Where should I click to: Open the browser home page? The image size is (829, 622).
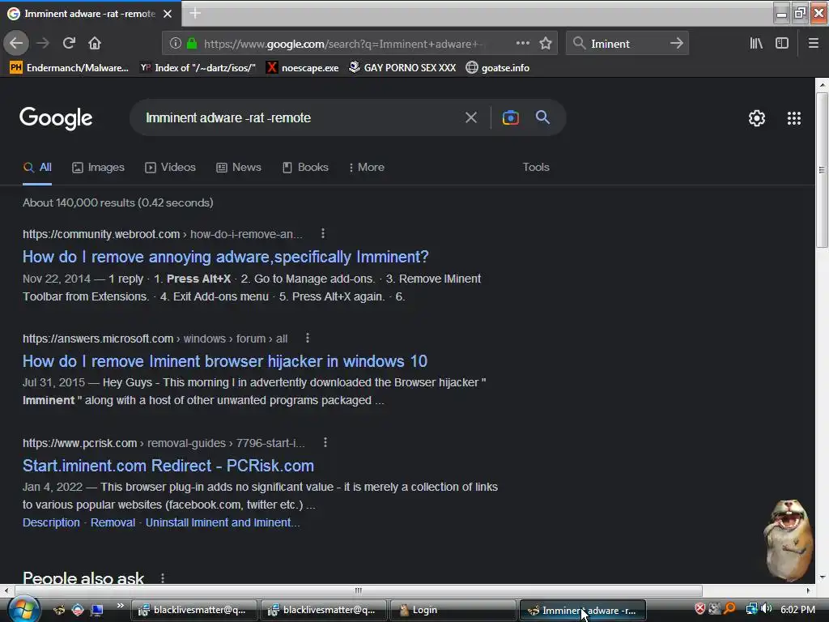tap(95, 44)
